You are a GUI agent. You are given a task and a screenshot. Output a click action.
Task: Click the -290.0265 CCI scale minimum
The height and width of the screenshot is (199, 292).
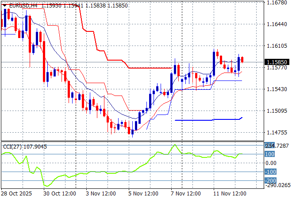click(x=278, y=185)
